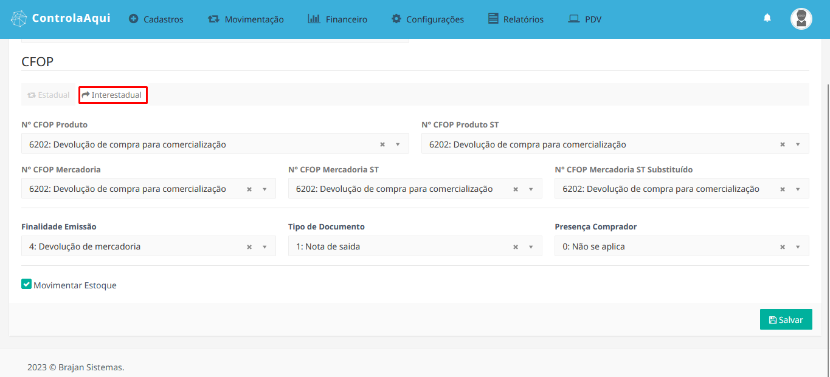830x377 pixels.
Task: Open the Financeiro menu
Action: (x=338, y=19)
